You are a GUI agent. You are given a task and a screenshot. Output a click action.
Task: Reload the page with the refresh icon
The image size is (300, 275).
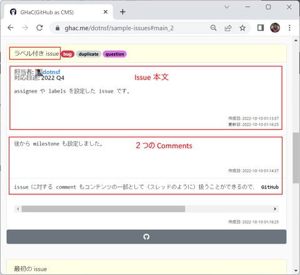point(39,28)
